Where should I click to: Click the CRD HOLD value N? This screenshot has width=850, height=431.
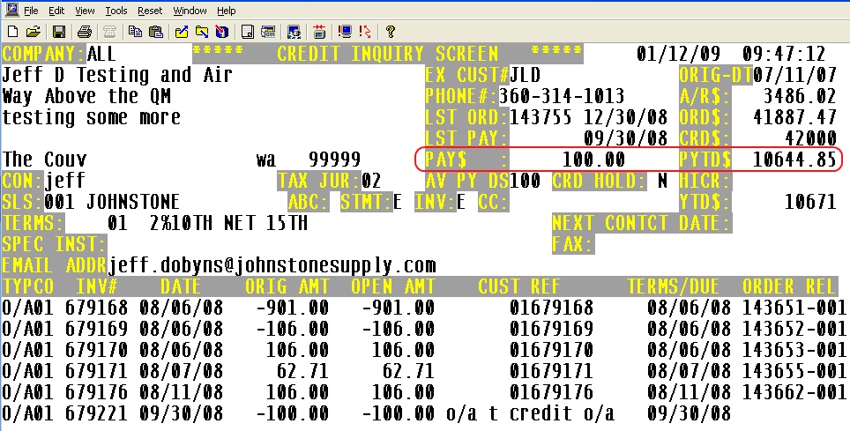(661, 181)
